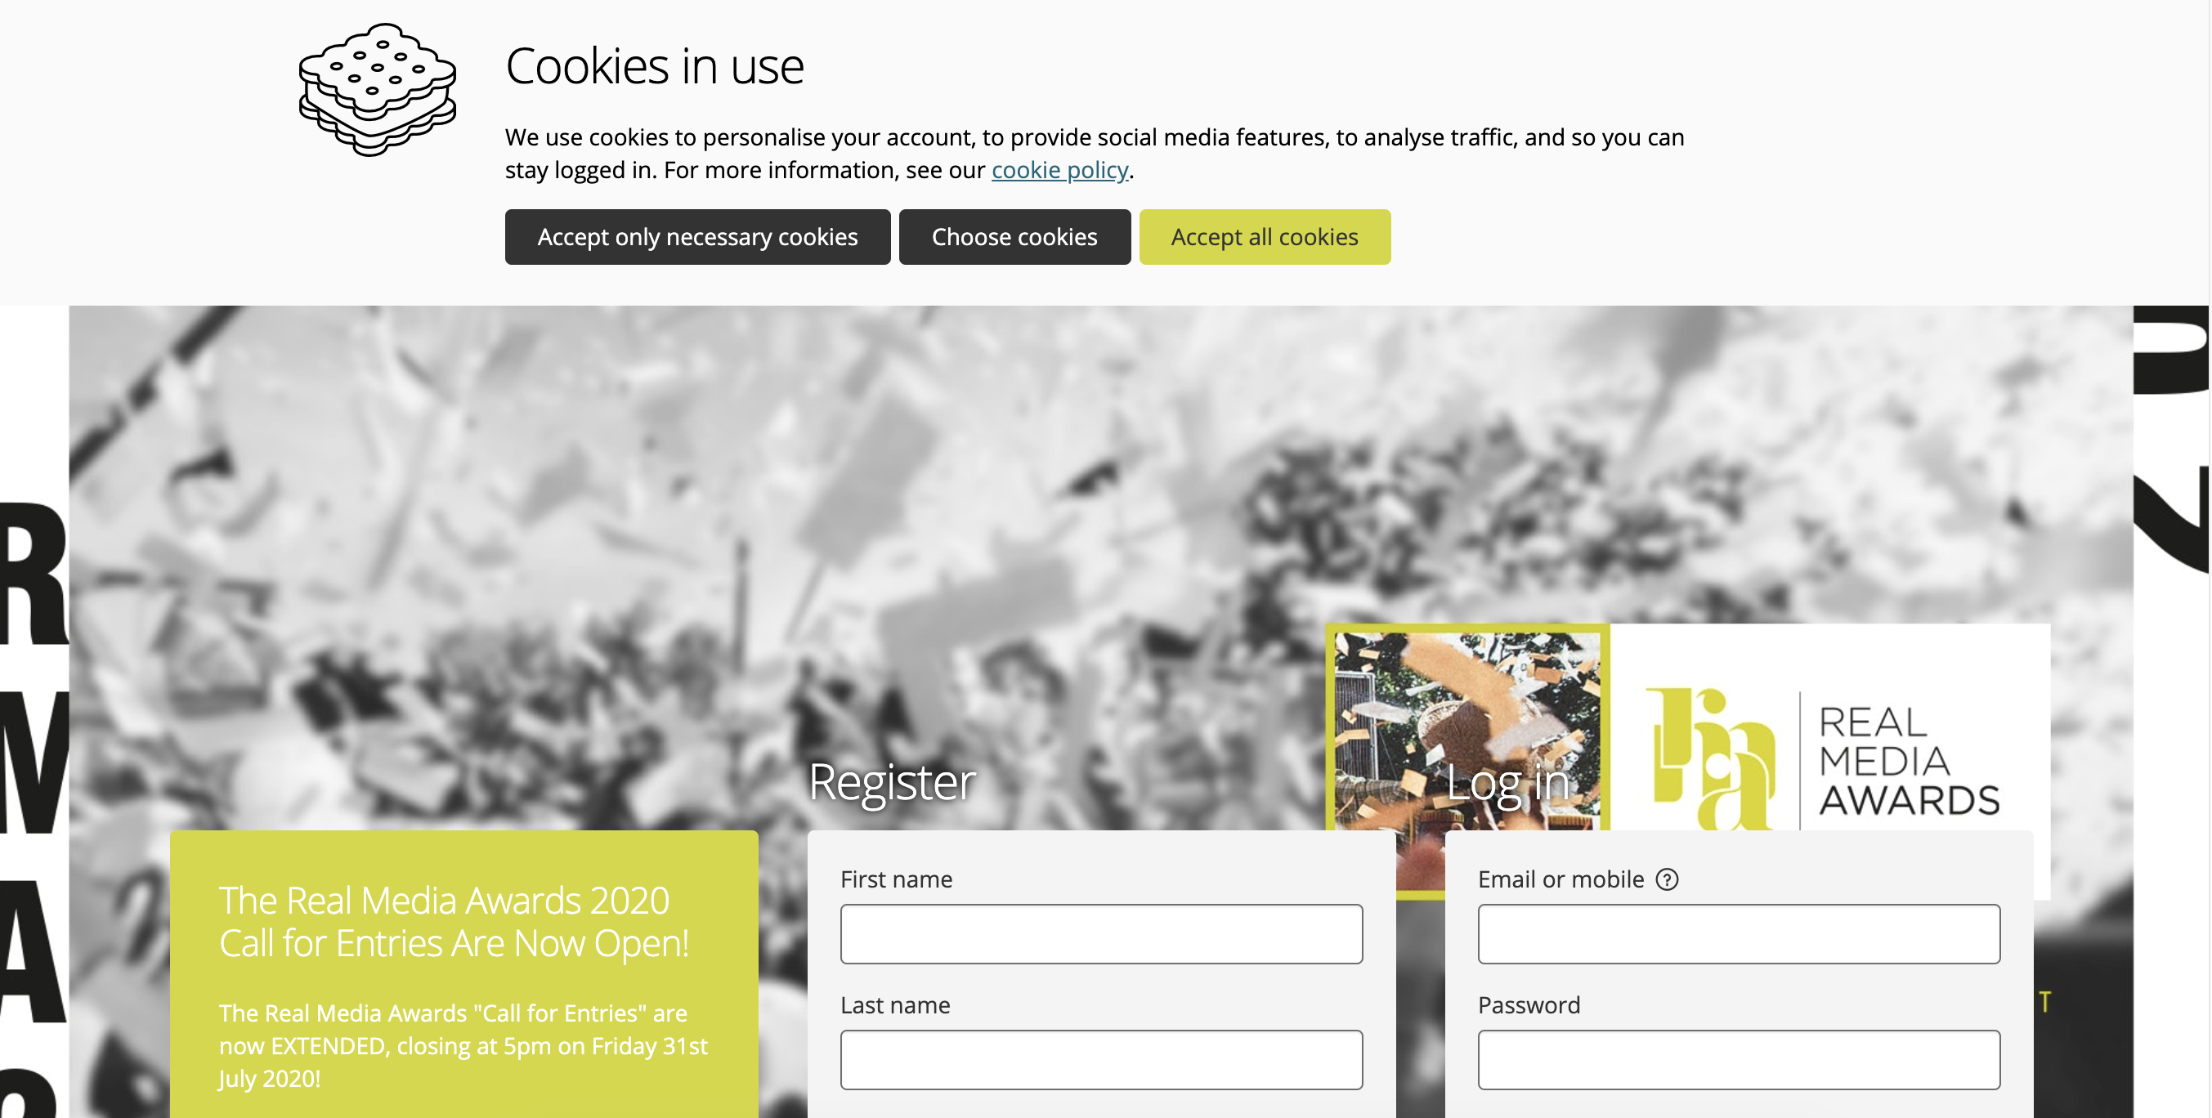The height and width of the screenshot is (1118, 2212).
Task: Open the Choose cookies options
Action: pos(1014,237)
